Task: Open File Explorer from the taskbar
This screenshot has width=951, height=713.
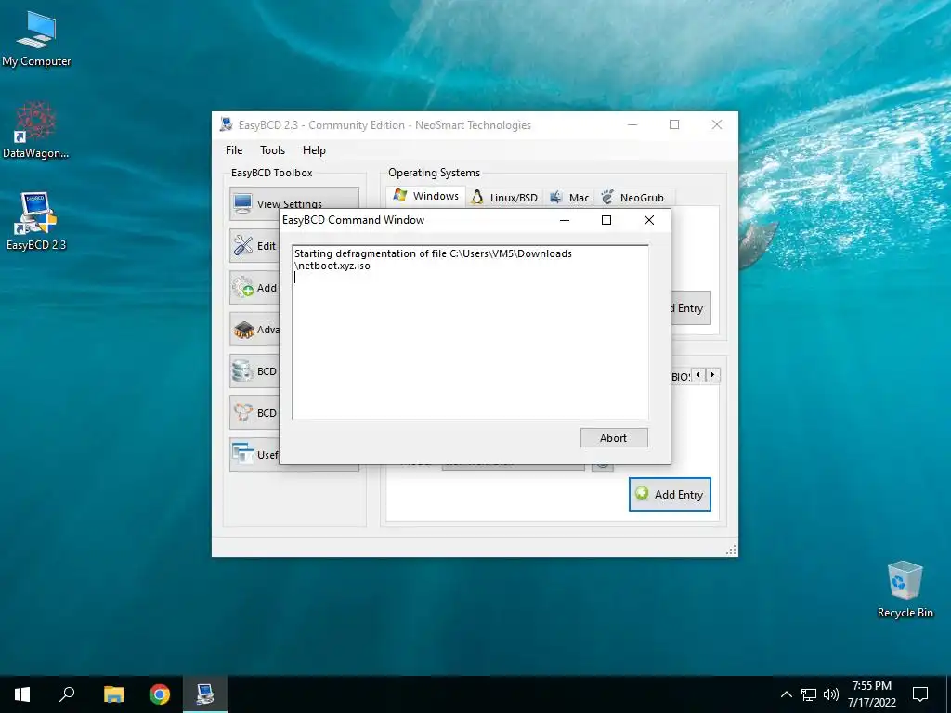Action: pos(113,694)
